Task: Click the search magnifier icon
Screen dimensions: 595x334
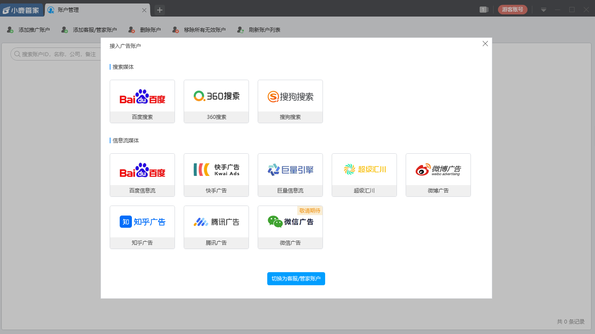Action: pyautogui.click(x=17, y=54)
